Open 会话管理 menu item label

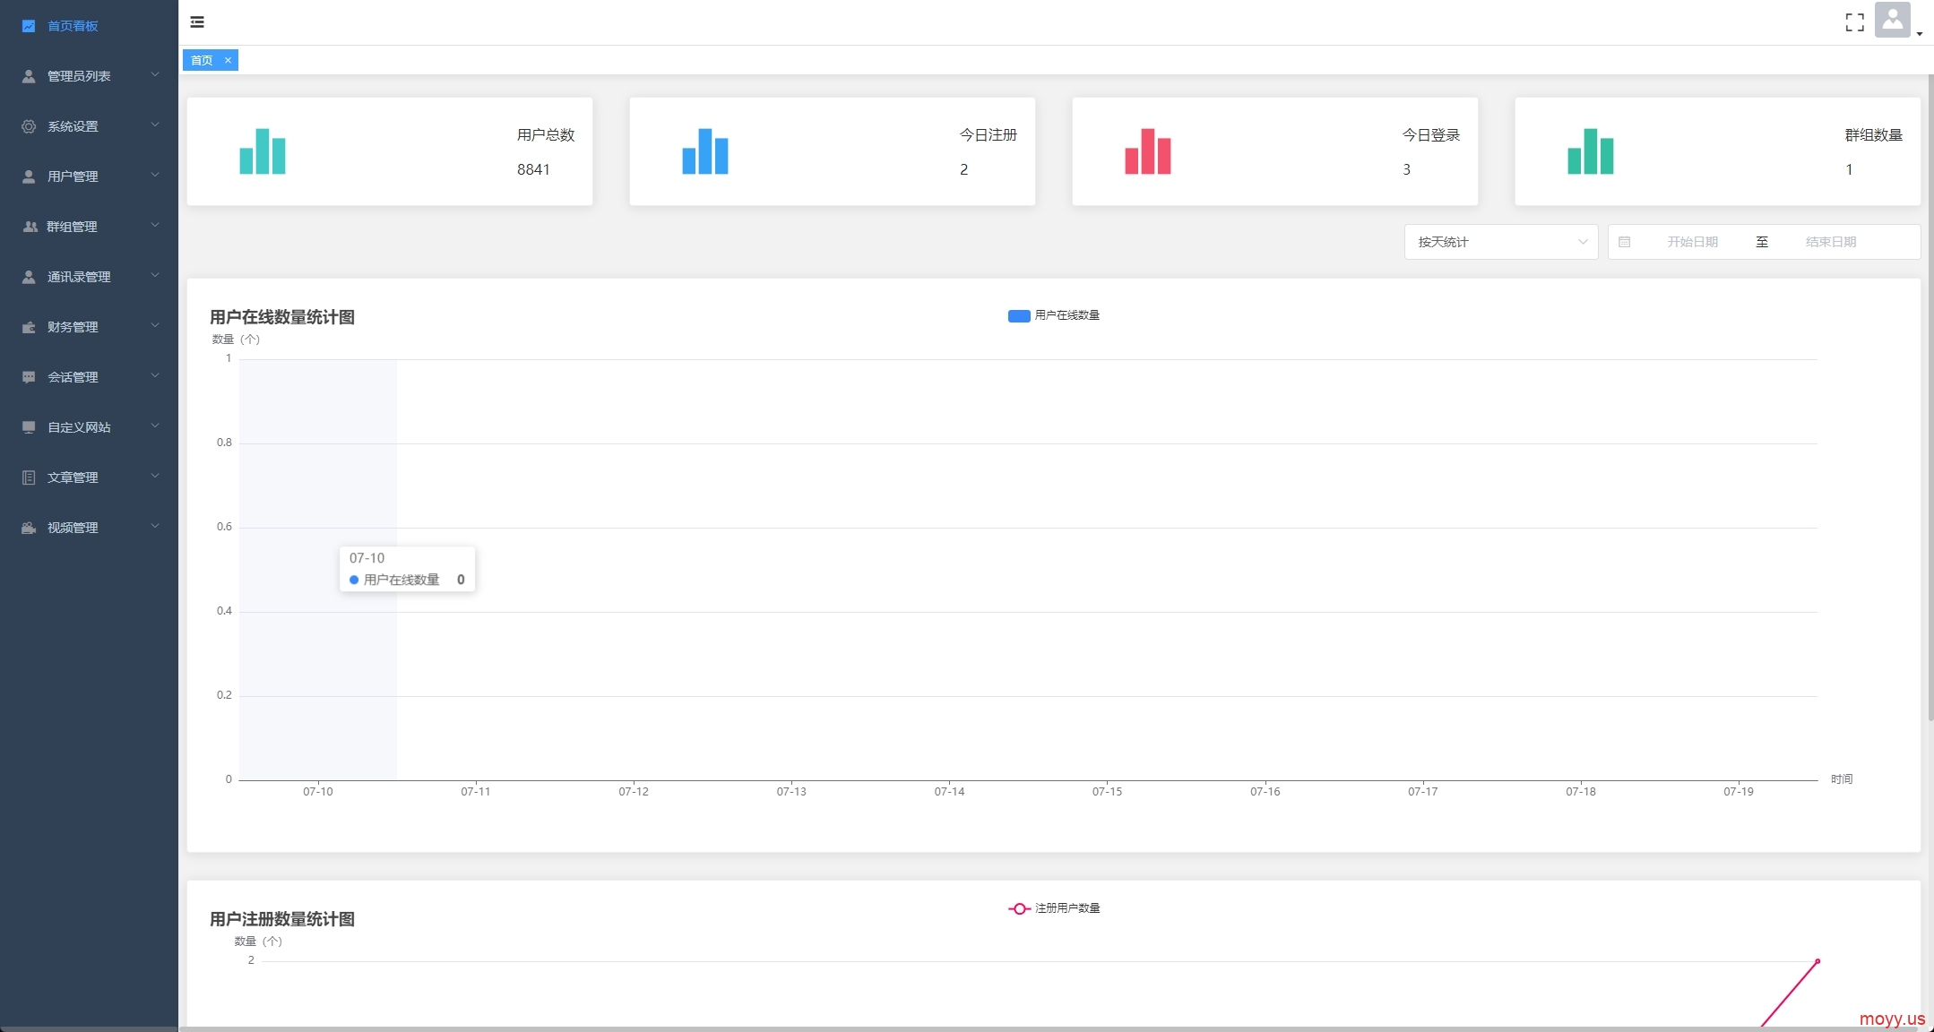tap(73, 377)
